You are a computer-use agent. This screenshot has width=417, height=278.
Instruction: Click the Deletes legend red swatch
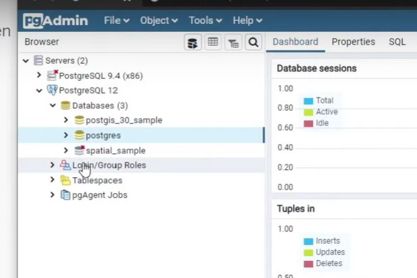(x=308, y=264)
